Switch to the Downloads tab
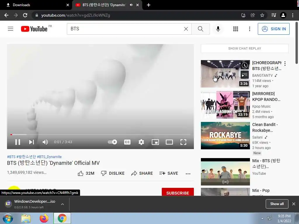299x224 pixels. (36, 5)
